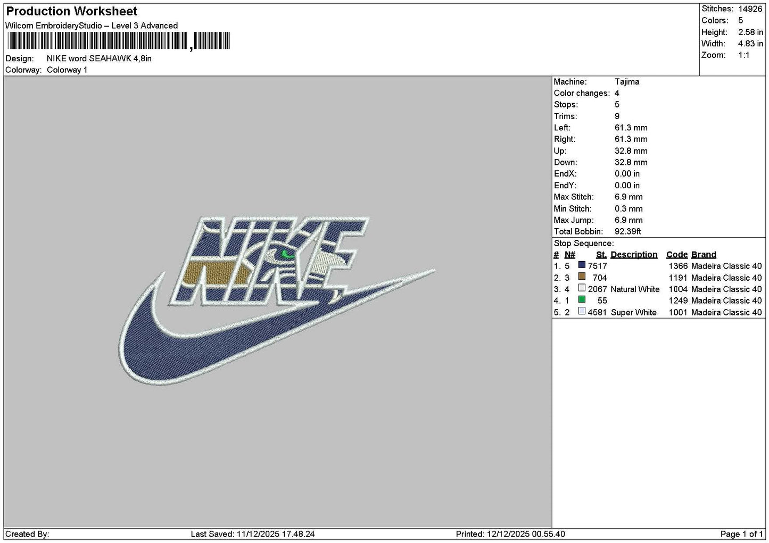Viewport: 769px width, 543px height.
Task: Click thread code 1004 in row 3
Action: click(x=678, y=289)
